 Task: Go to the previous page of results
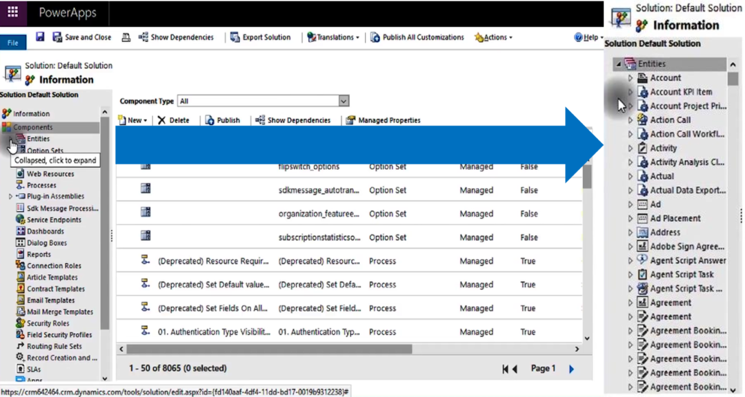pos(515,369)
